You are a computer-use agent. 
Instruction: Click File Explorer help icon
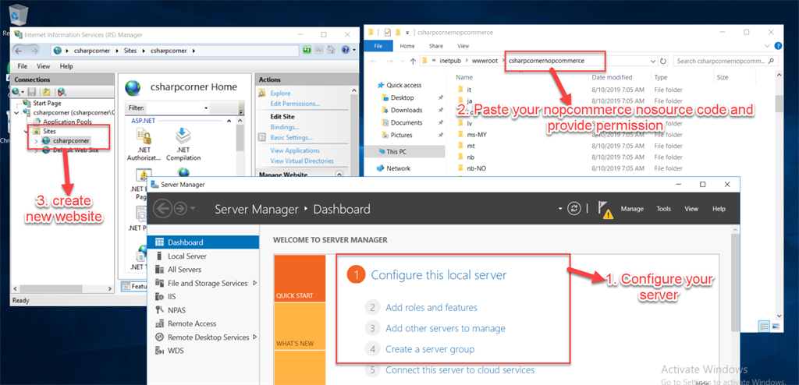coord(778,46)
